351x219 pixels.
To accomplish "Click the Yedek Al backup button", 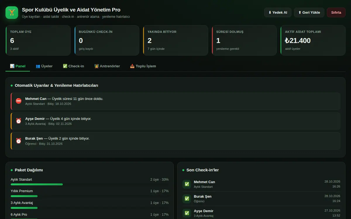I will tap(278, 13).
